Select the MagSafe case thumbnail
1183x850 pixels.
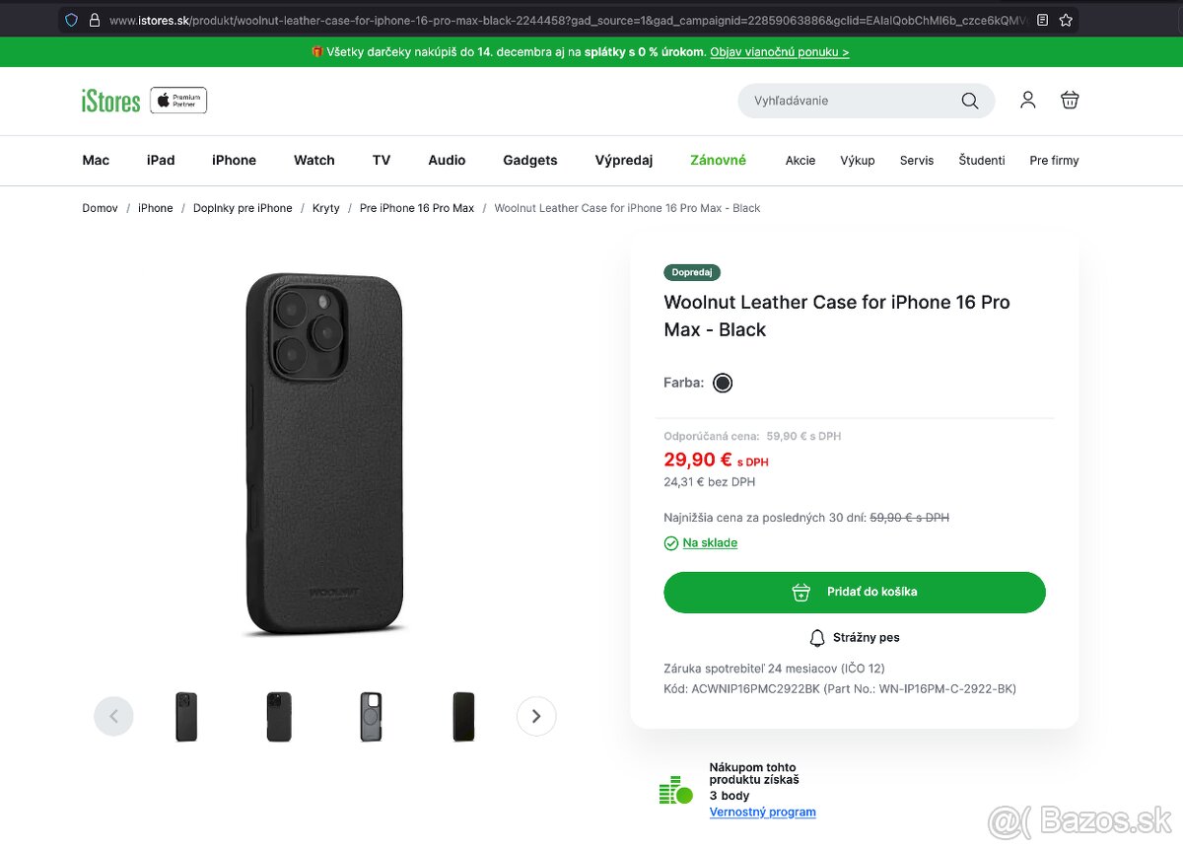[372, 716]
